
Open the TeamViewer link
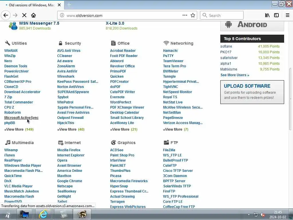[173, 61]
